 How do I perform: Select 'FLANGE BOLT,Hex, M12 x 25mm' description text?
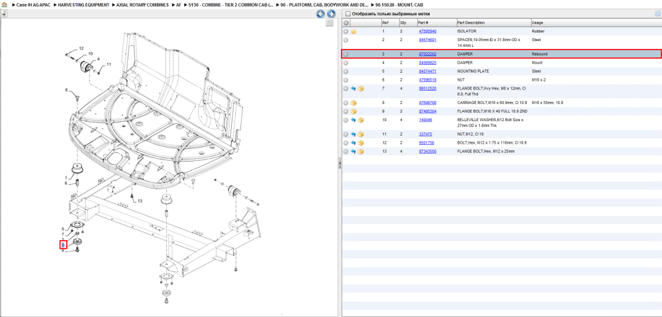point(486,151)
